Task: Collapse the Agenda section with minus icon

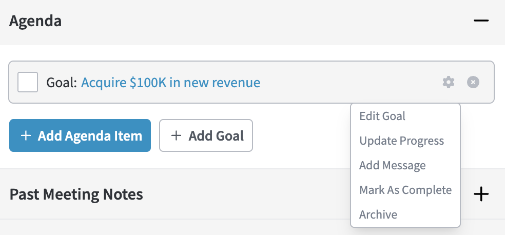Action: [x=481, y=21]
